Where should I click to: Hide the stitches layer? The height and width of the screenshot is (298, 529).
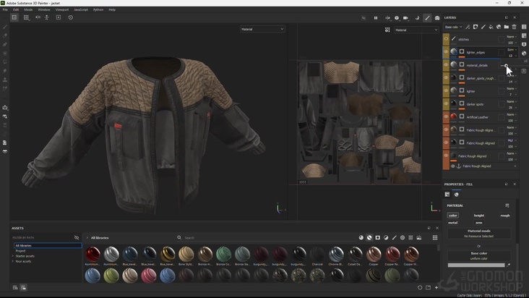coord(446,39)
